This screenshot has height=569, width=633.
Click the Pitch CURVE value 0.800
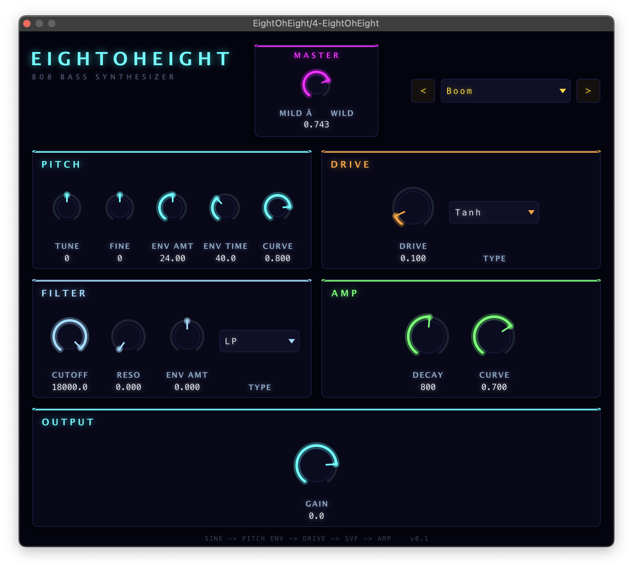click(278, 258)
